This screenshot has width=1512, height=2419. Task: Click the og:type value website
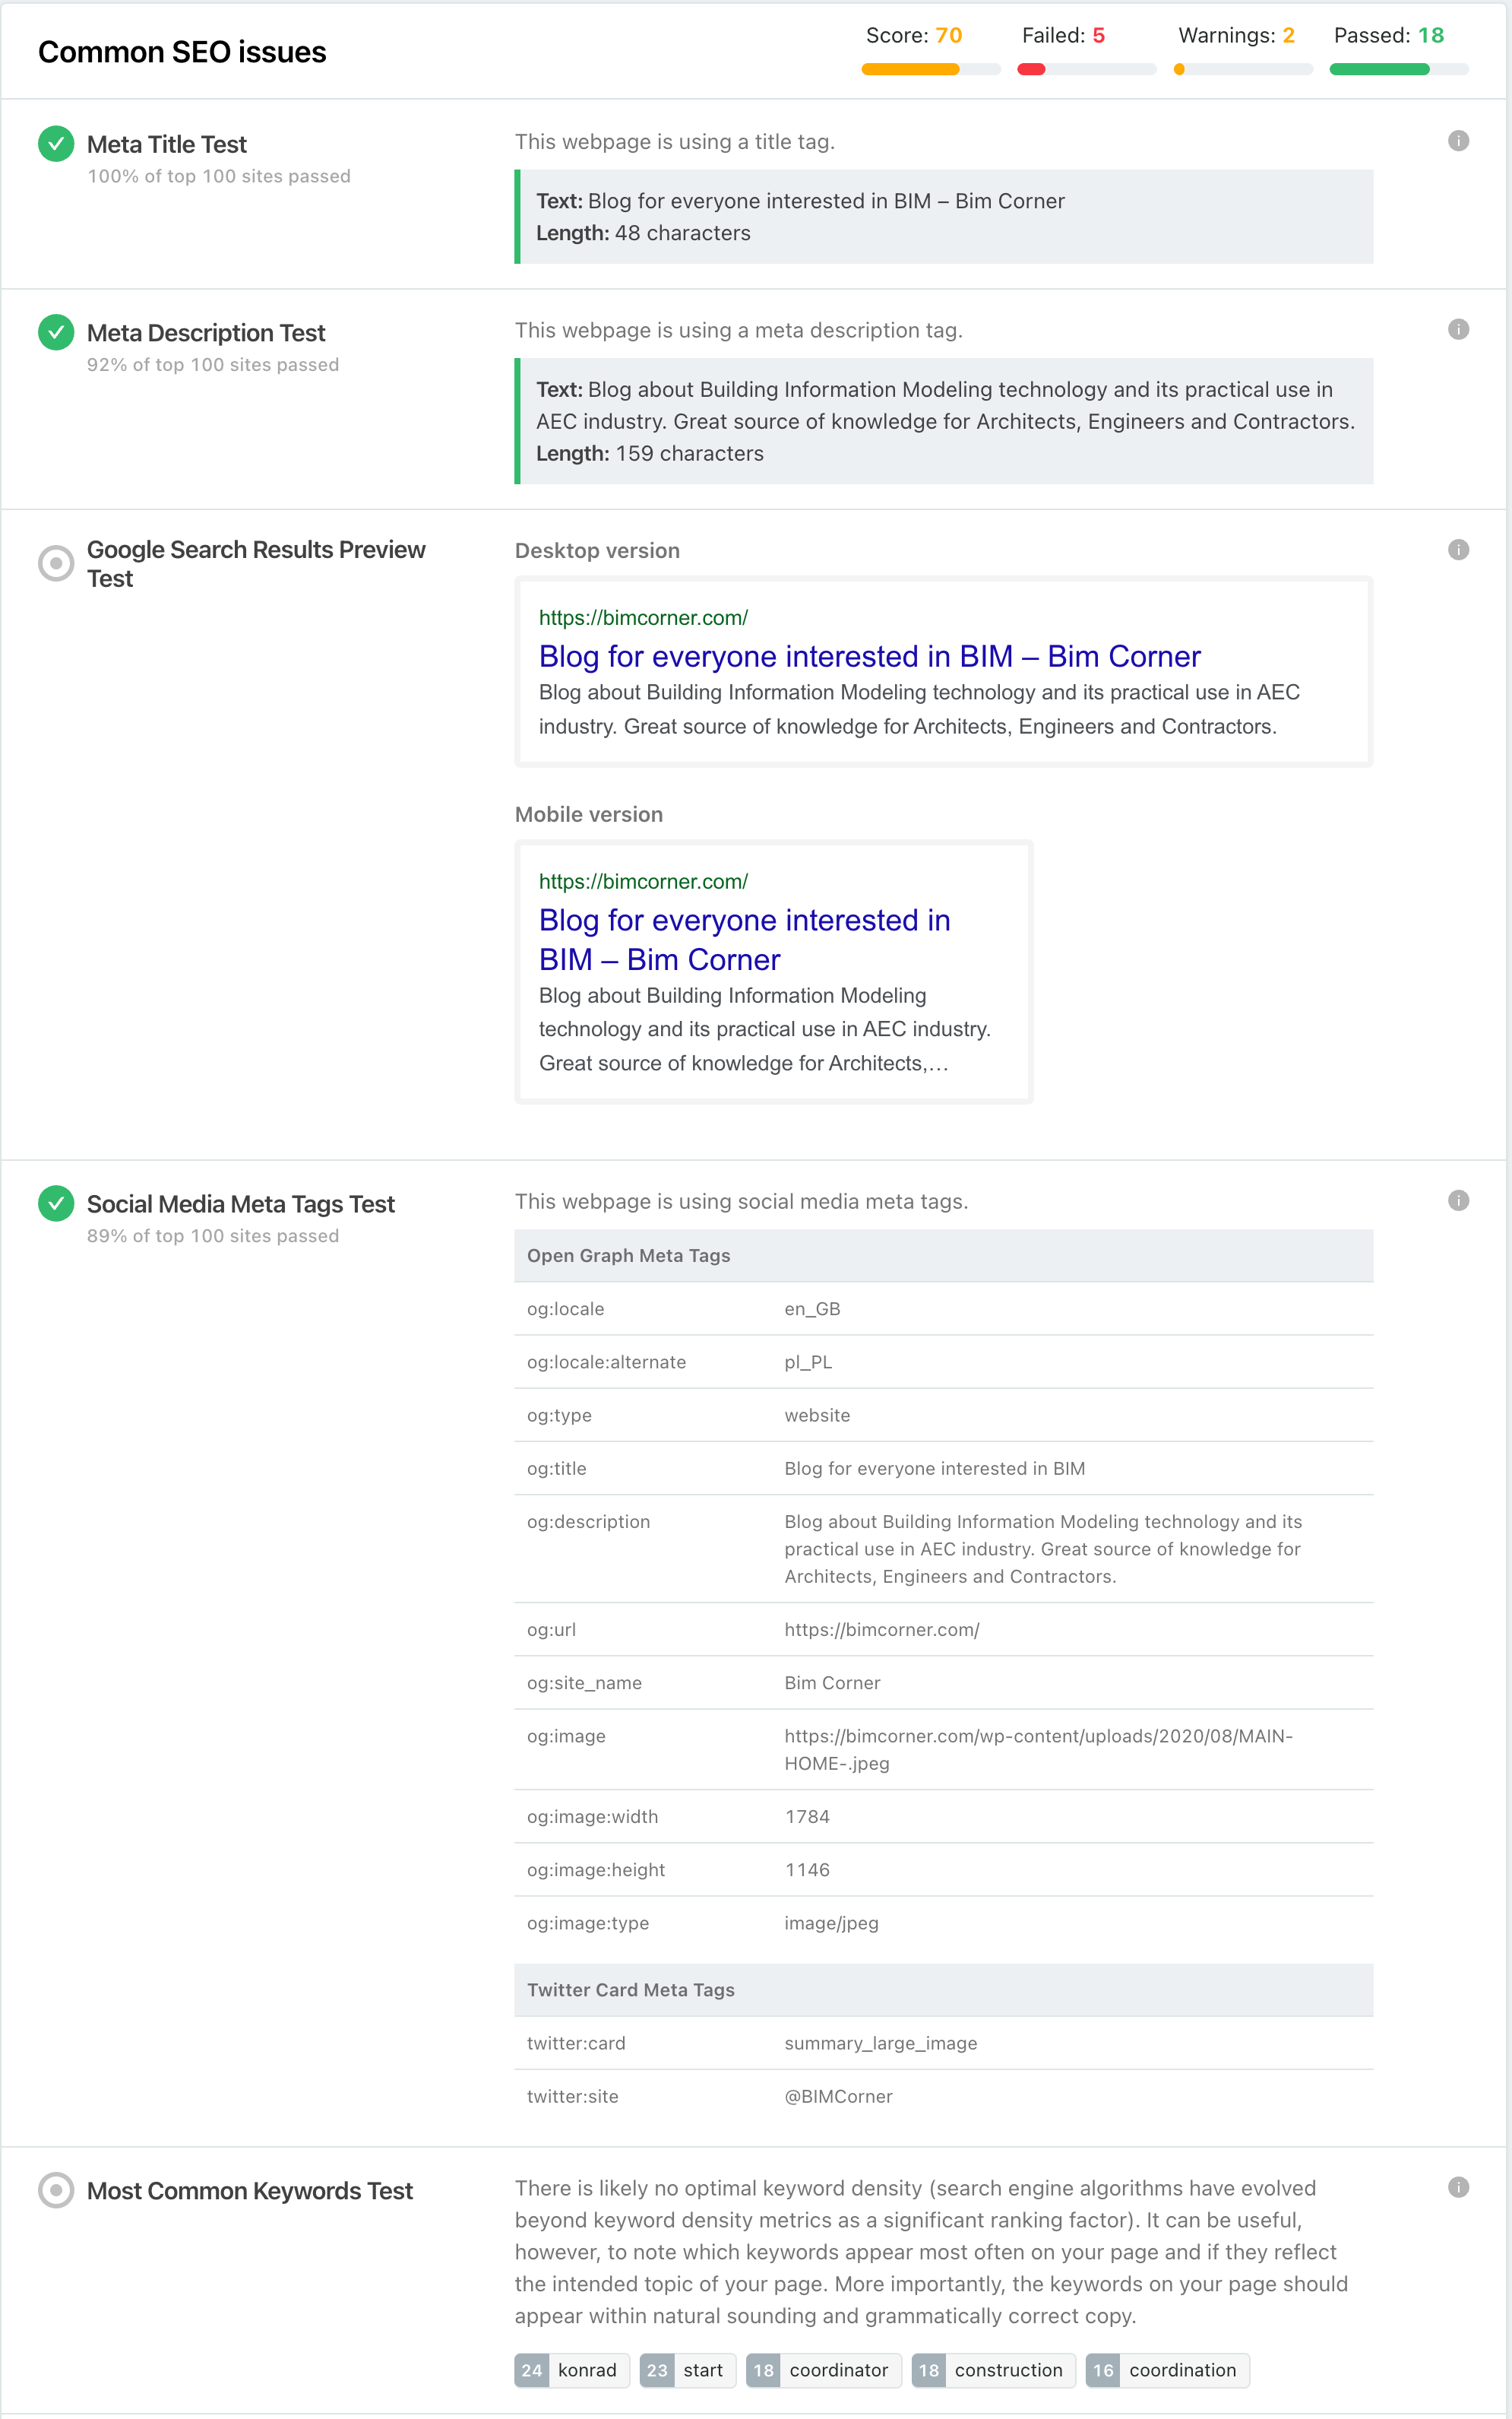click(x=817, y=1416)
